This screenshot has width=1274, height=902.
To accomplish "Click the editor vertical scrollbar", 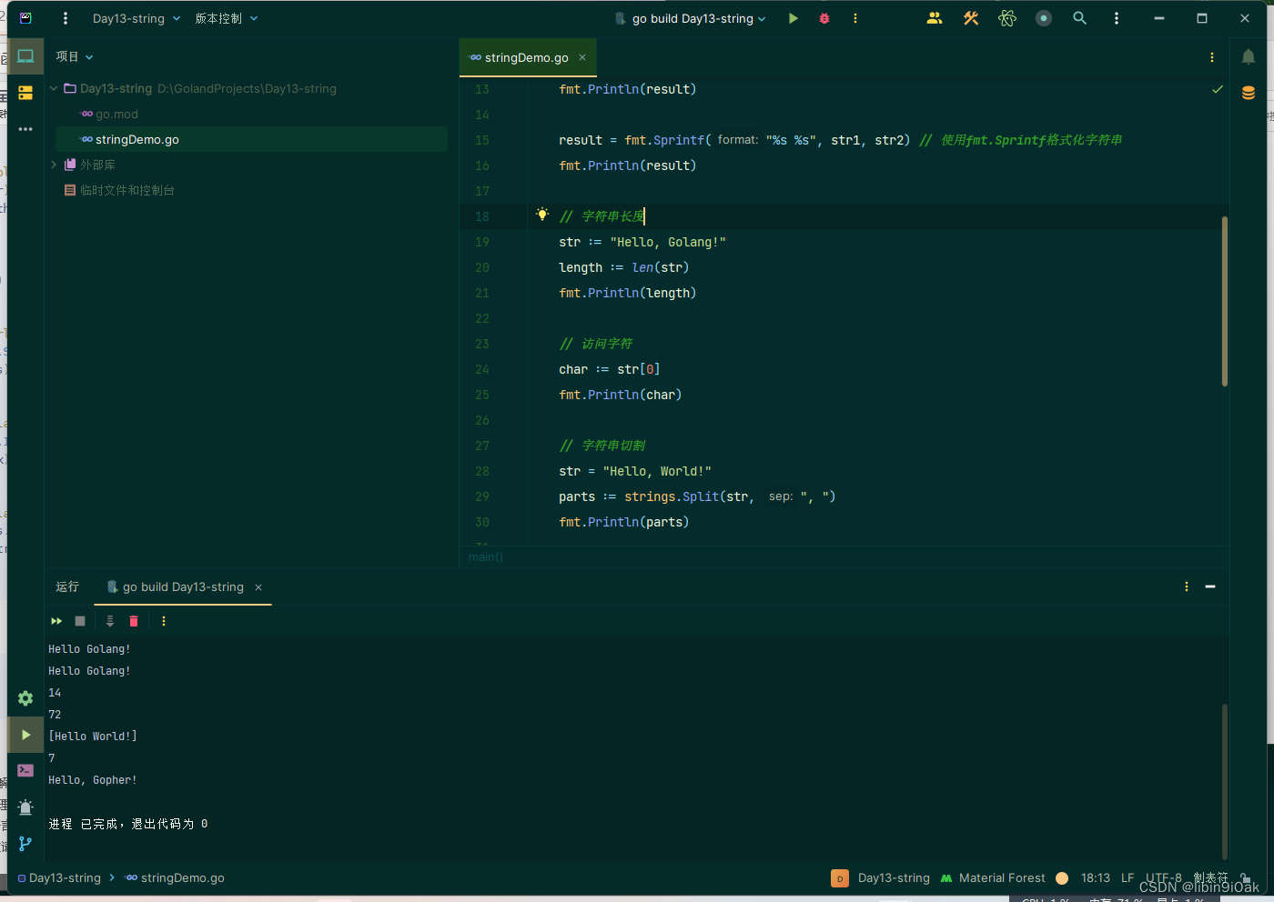I will (x=1225, y=302).
